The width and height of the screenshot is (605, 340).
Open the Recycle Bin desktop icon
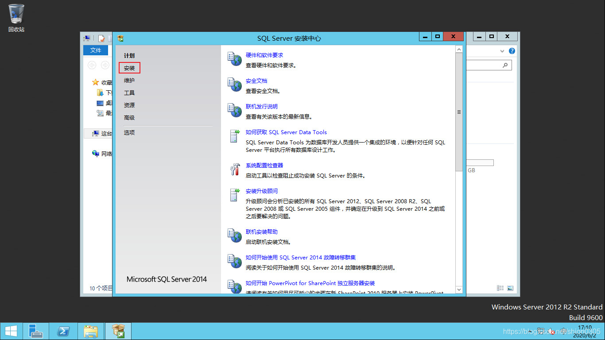tap(16, 18)
